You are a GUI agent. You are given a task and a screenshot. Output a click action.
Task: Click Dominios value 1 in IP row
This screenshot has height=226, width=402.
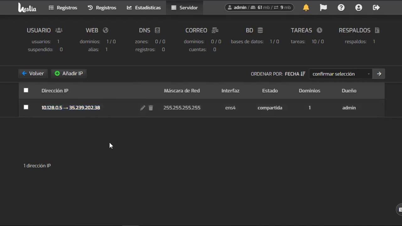coord(309,108)
